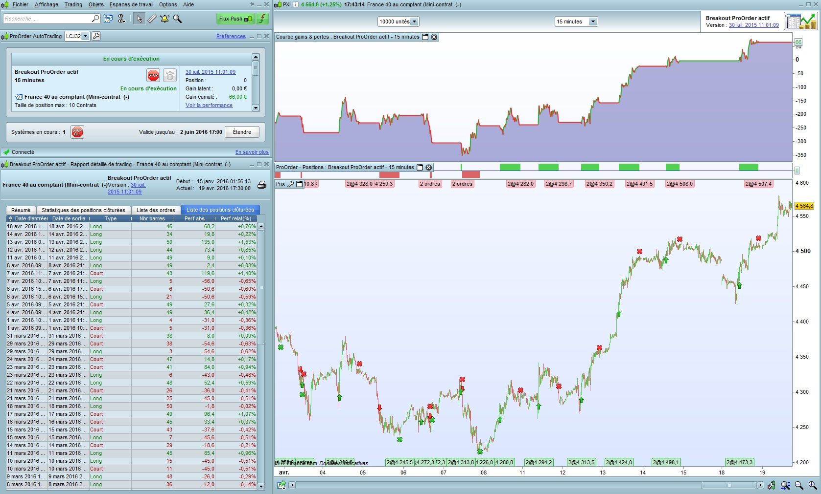The image size is (821, 494).
Task: Click the zoom out magnifier below chart
Action: (x=799, y=485)
